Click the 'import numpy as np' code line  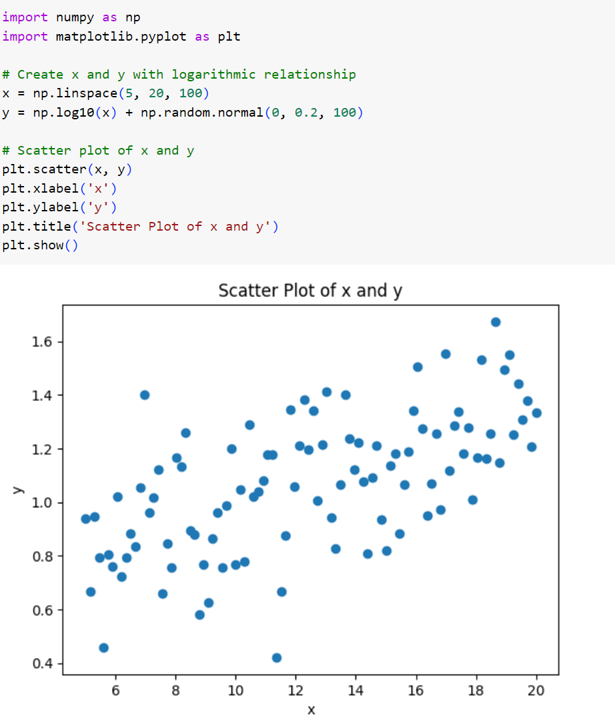[71, 17]
